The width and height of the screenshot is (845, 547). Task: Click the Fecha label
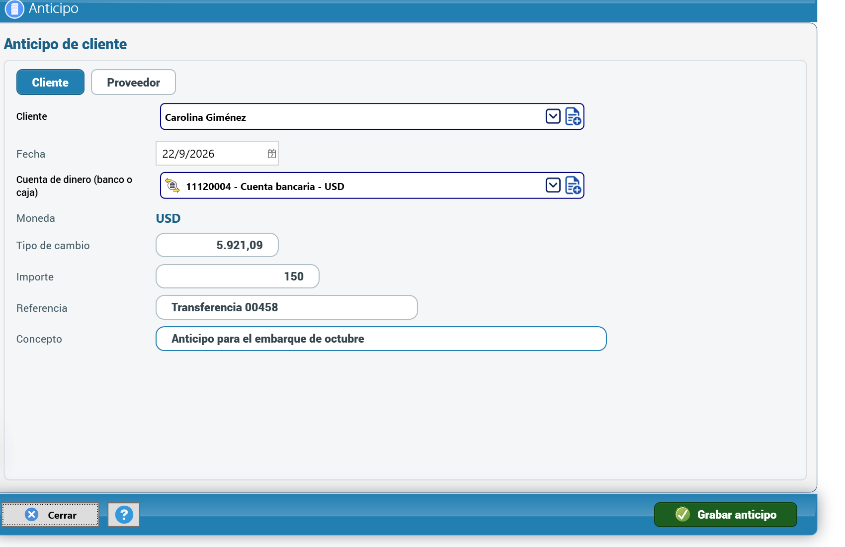(x=31, y=154)
